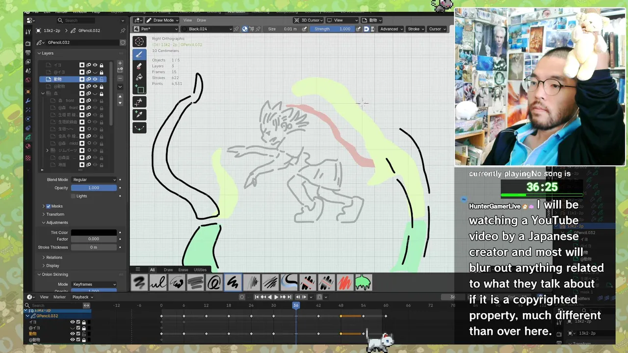Open the View menu in viewport header
This screenshot has height=353, width=628.
coord(188,20)
